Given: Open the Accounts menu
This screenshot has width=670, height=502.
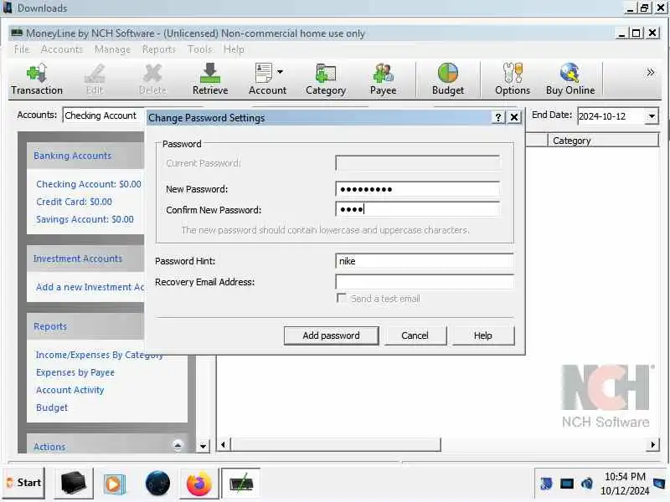Looking at the screenshot, I should click(62, 49).
